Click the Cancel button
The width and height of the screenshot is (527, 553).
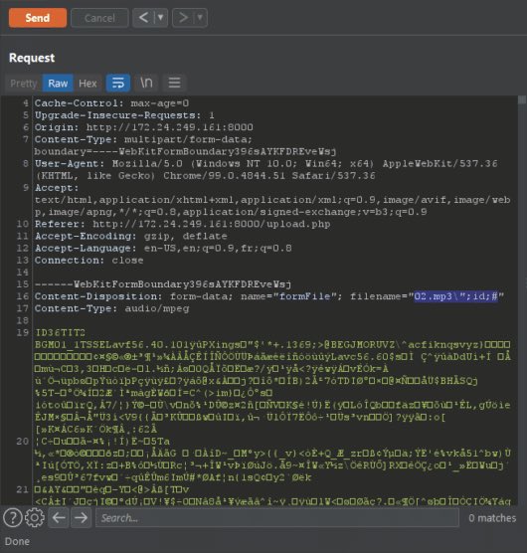(x=99, y=18)
